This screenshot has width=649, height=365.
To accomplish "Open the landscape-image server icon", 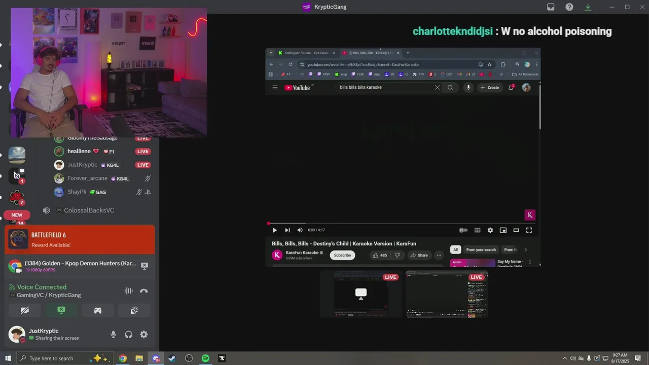I will click(17, 155).
